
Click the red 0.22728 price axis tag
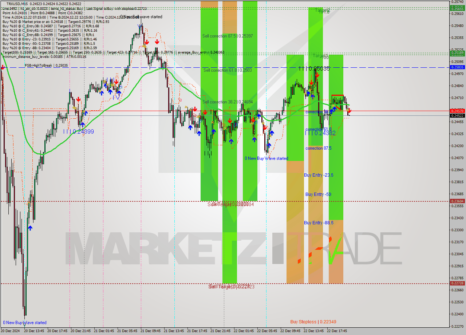457,283
